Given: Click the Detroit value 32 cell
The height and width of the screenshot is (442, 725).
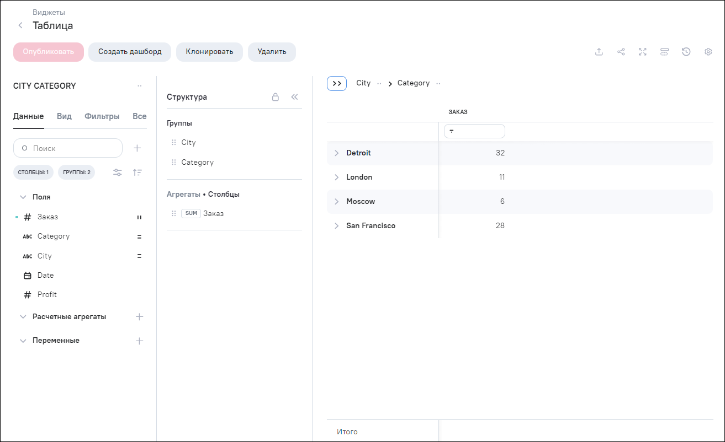Looking at the screenshot, I should [x=500, y=153].
